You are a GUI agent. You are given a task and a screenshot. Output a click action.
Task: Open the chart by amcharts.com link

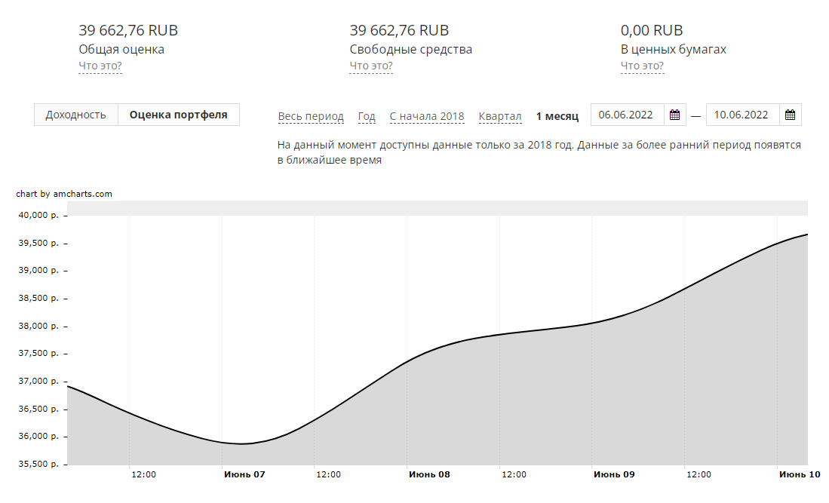point(64,194)
